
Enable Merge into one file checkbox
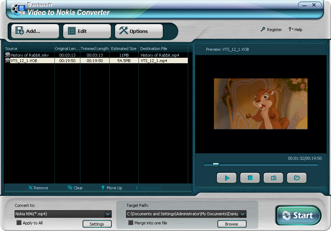131,223
